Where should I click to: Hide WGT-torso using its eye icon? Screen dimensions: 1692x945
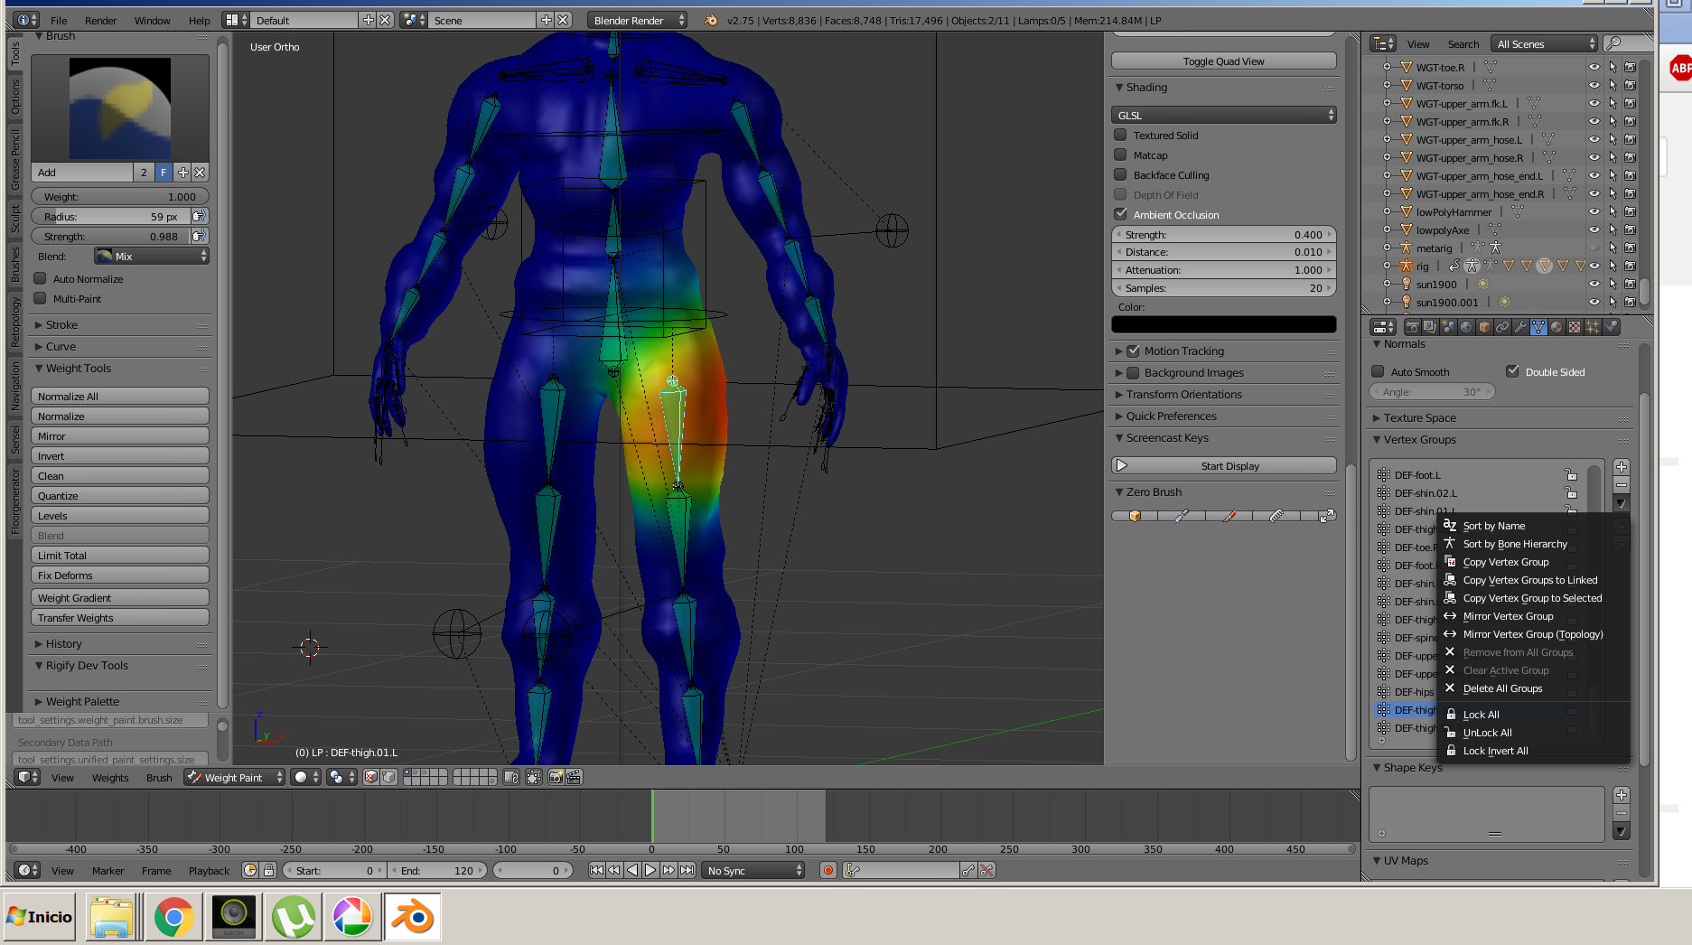click(x=1594, y=86)
